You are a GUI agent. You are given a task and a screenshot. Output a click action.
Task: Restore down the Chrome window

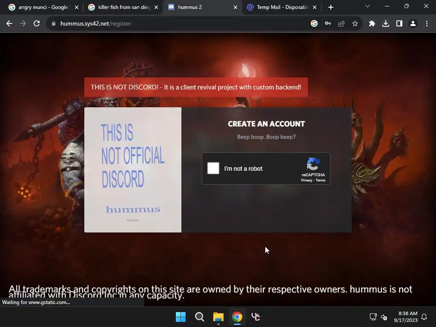(407, 6)
